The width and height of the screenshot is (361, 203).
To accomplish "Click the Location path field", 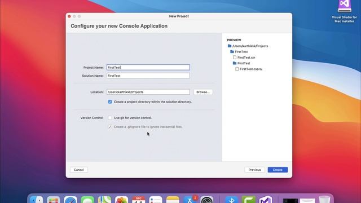I will click(x=148, y=92).
